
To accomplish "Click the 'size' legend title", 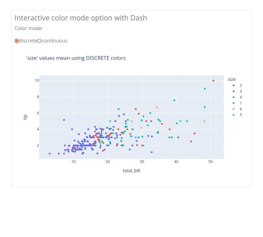I will point(232,79).
